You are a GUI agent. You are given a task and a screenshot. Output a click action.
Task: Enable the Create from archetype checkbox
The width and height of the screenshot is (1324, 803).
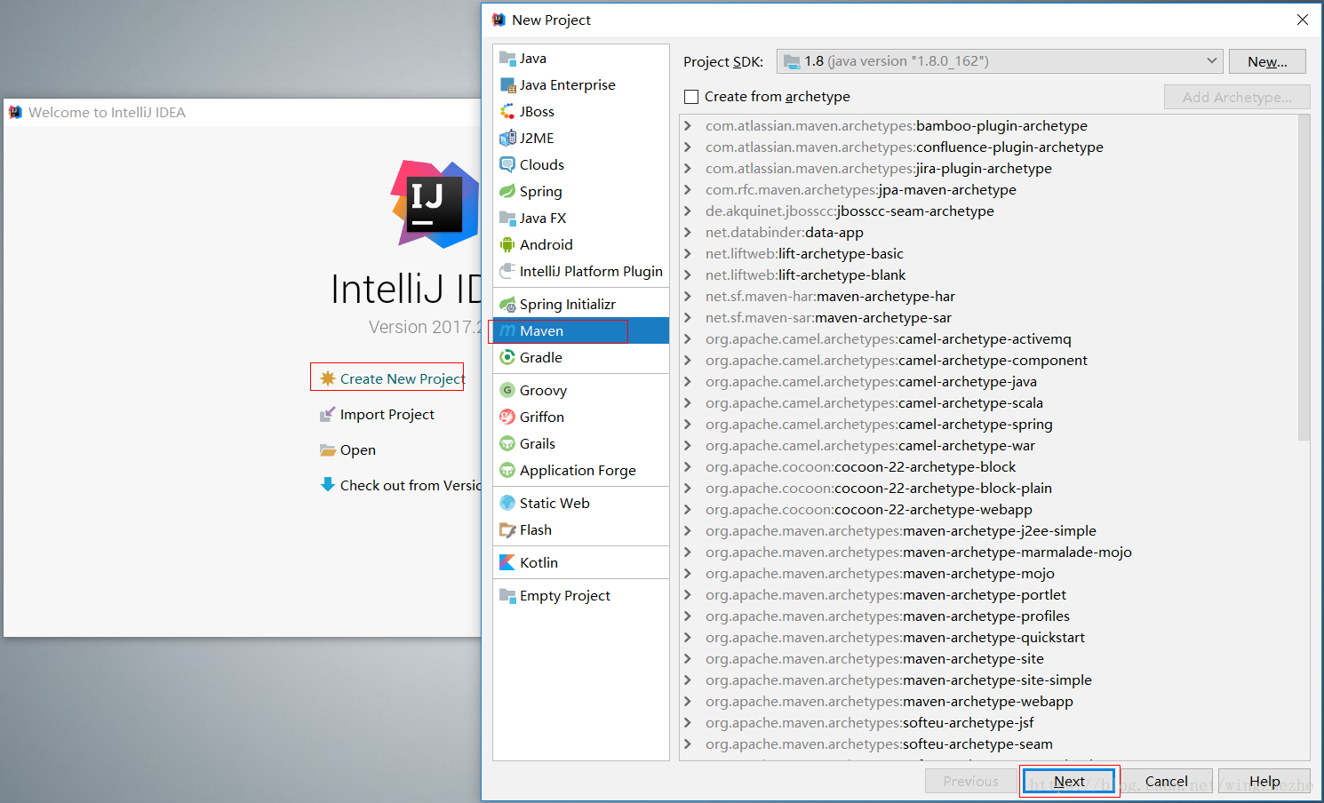tap(691, 97)
